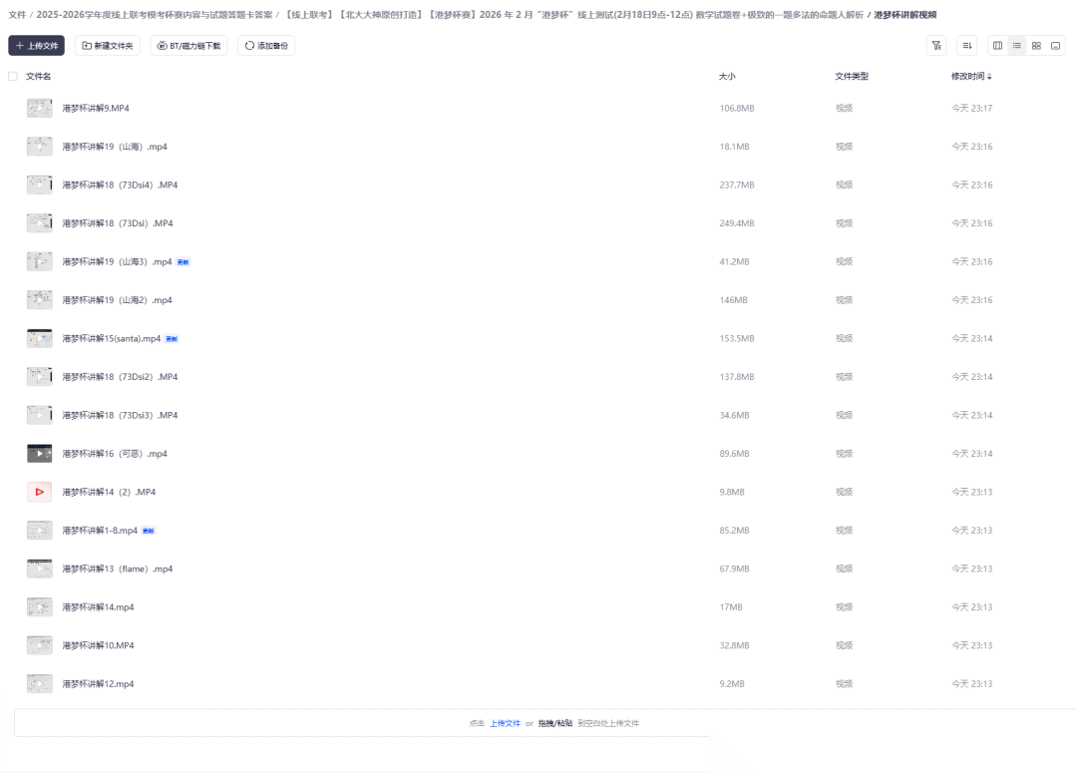Click the 大小 column header

[727, 77]
